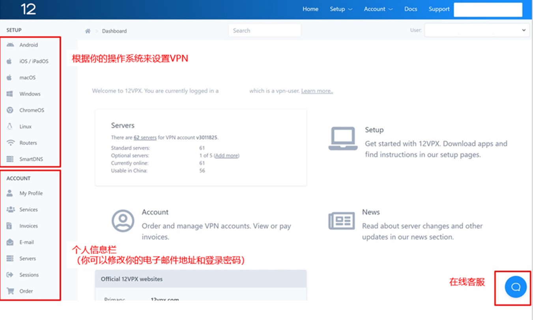
Task: Open Order from the Account sidebar
Action: point(26,291)
